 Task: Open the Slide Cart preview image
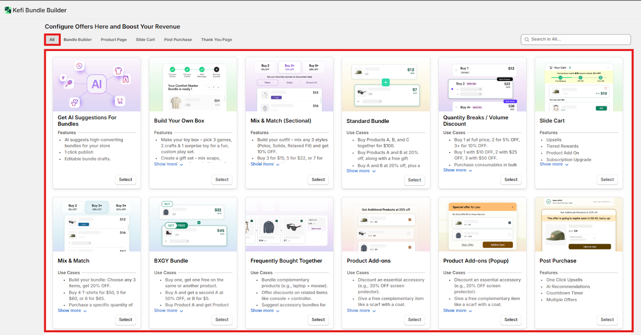pyautogui.click(x=579, y=84)
